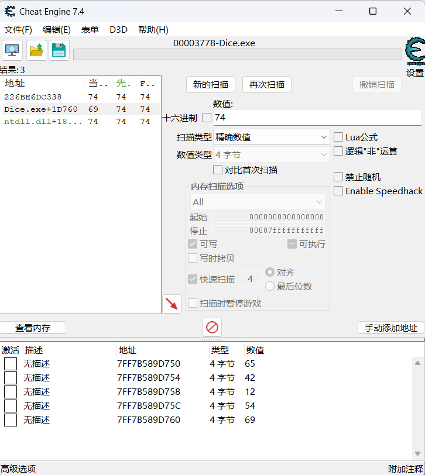Click the 快速扫描 alignment value field
Screen dimensions: 425x475
(x=251, y=279)
